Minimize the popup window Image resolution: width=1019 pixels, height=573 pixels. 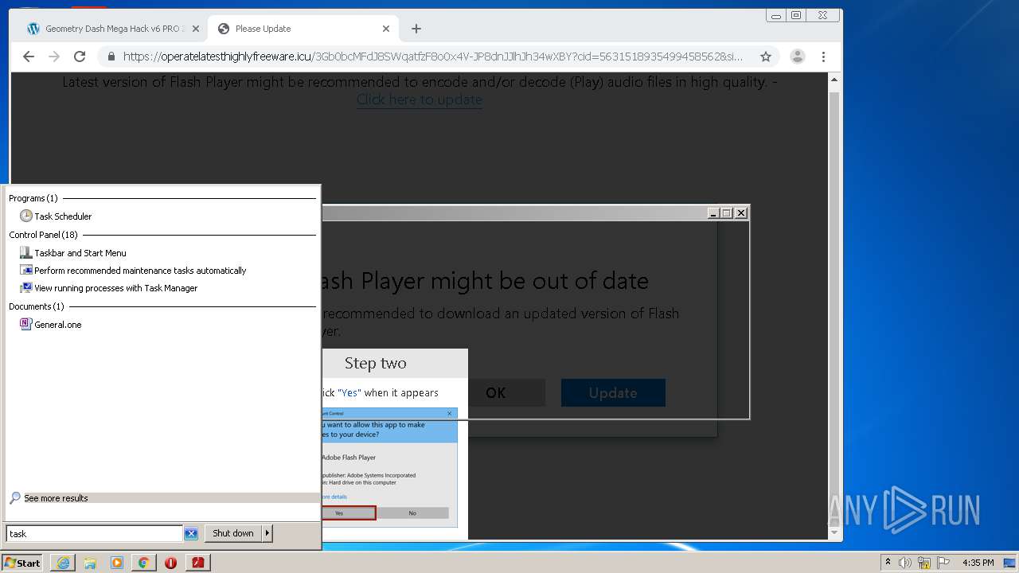(714, 212)
